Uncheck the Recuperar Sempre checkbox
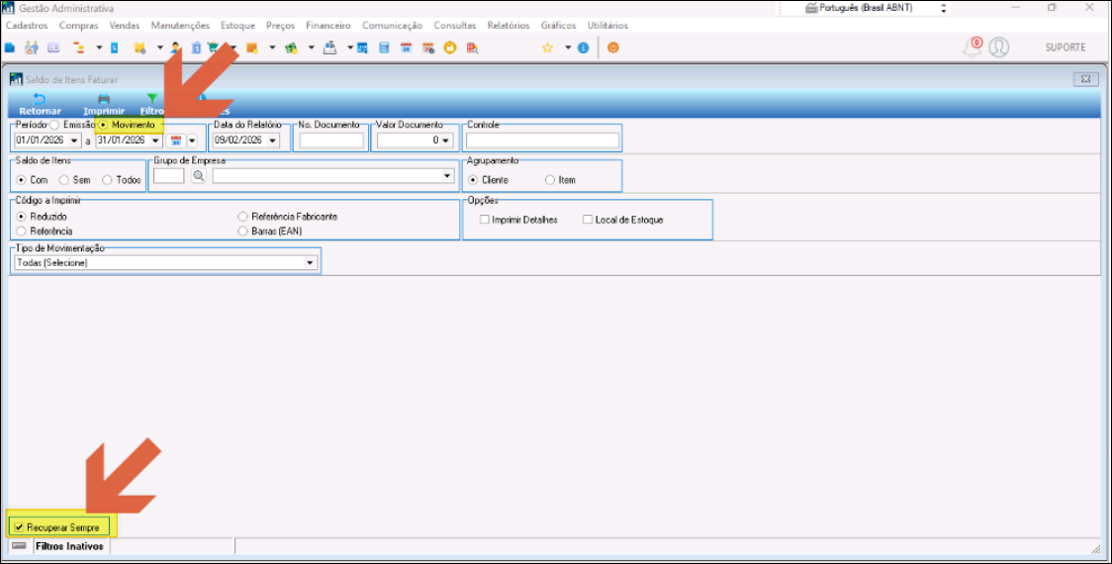Viewport: 1112px width, 564px height. 19,527
